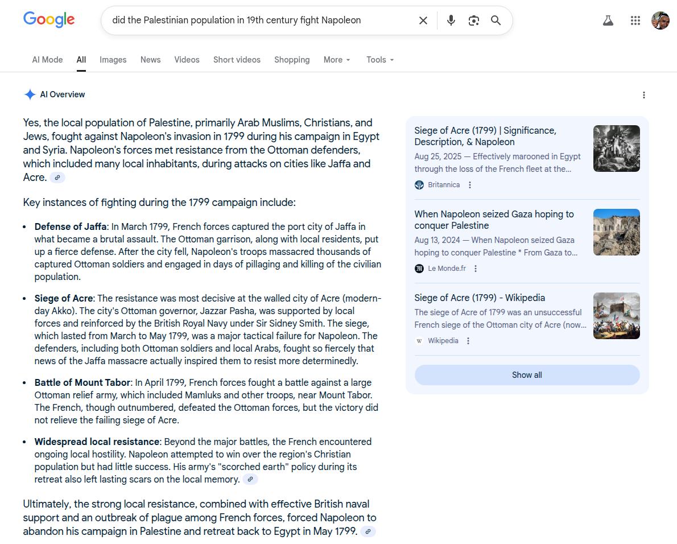Image resolution: width=677 pixels, height=544 pixels.
Task: Open AI Overview three-dot options
Action: tap(643, 95)
